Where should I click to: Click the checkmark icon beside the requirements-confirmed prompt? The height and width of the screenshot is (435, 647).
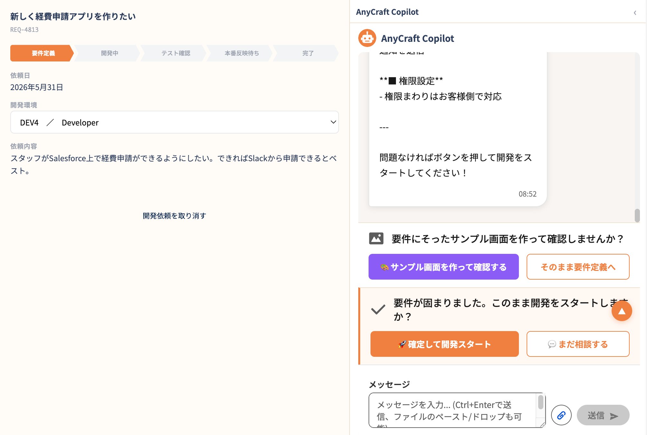coord(378,309)
